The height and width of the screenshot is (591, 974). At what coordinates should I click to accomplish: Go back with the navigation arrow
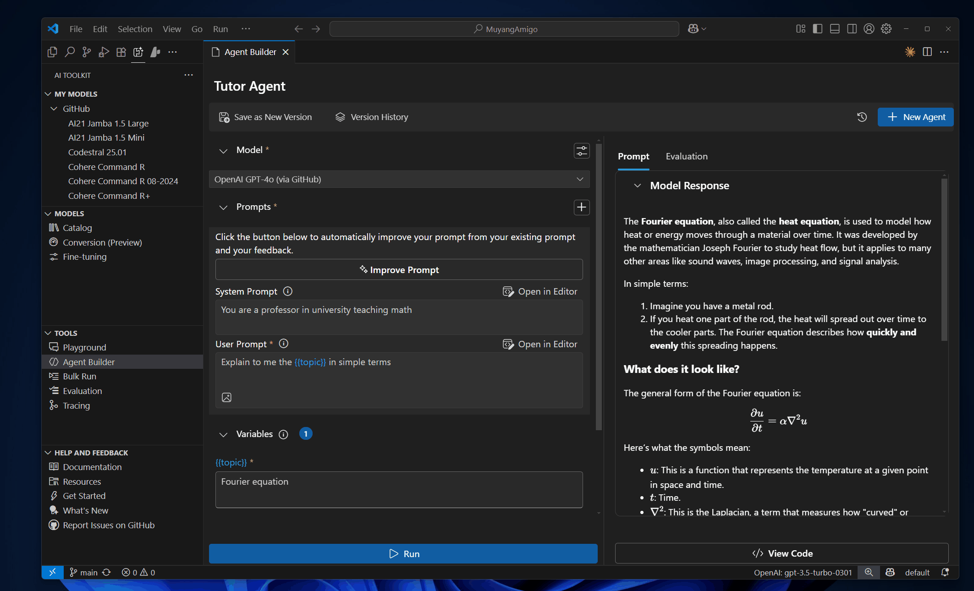(299, 29)
